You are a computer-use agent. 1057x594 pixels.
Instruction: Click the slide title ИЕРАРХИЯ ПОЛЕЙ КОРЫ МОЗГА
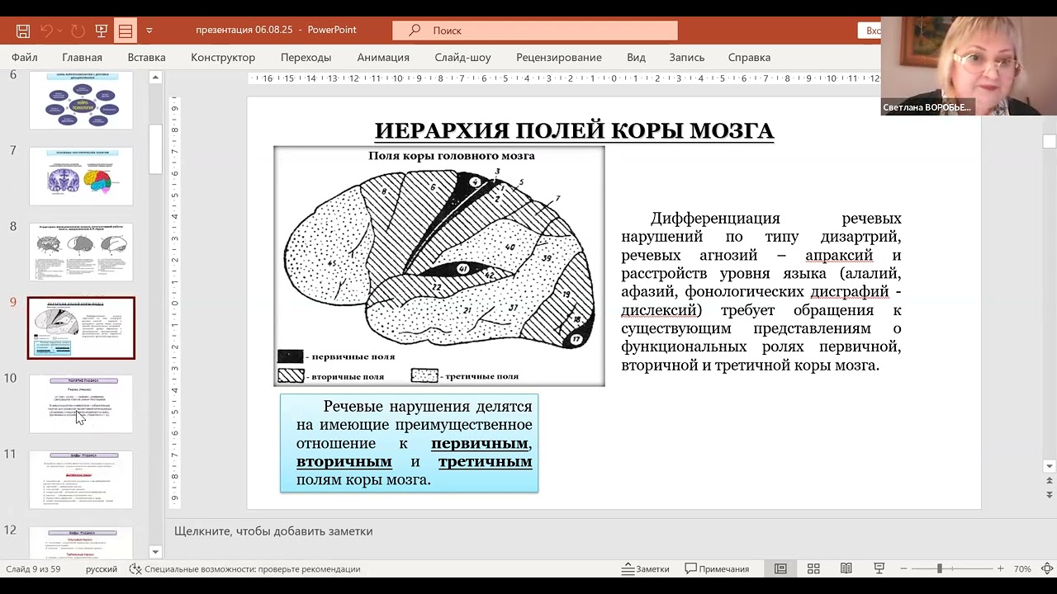pyautogui.click(x=574, y=131)
